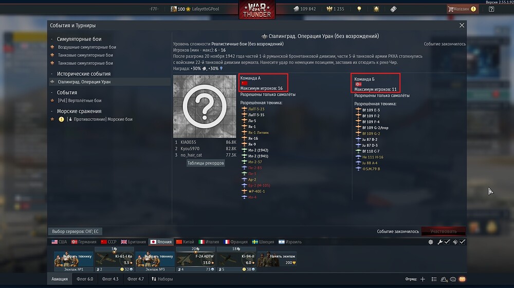This screenshot has height=288, width=514.
Task: Open the mail envelope icon
Action: [462, 279]
